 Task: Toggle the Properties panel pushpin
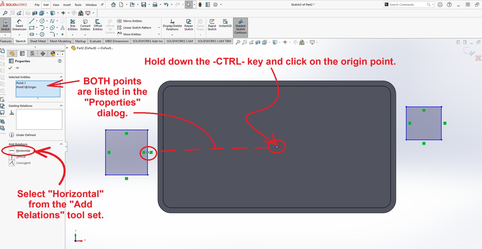tap(17, 68)
